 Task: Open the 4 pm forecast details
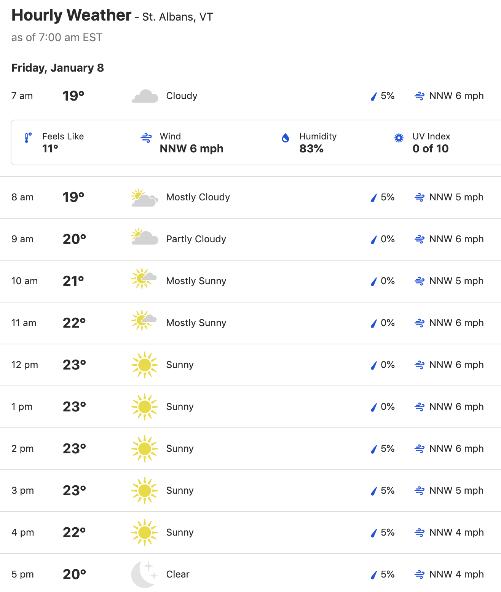(x=250, y=533)
